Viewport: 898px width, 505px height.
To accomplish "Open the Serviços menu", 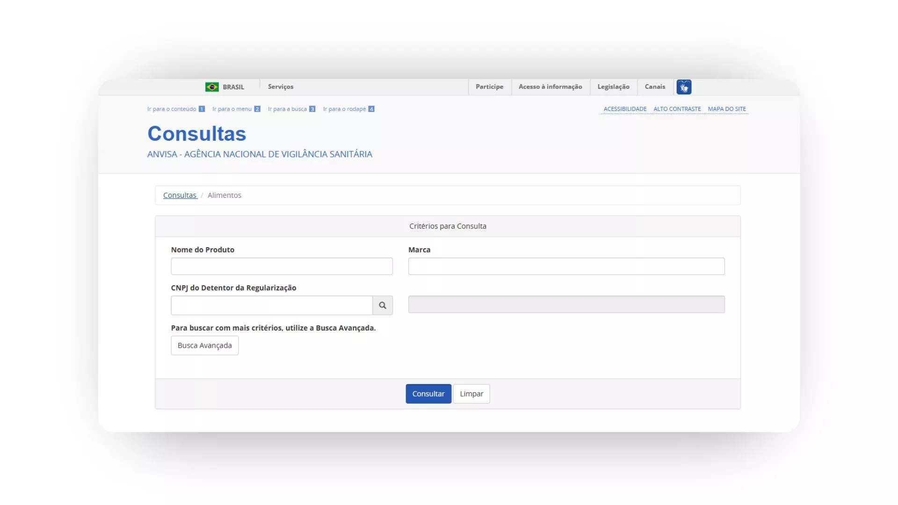I will point(281,87).
